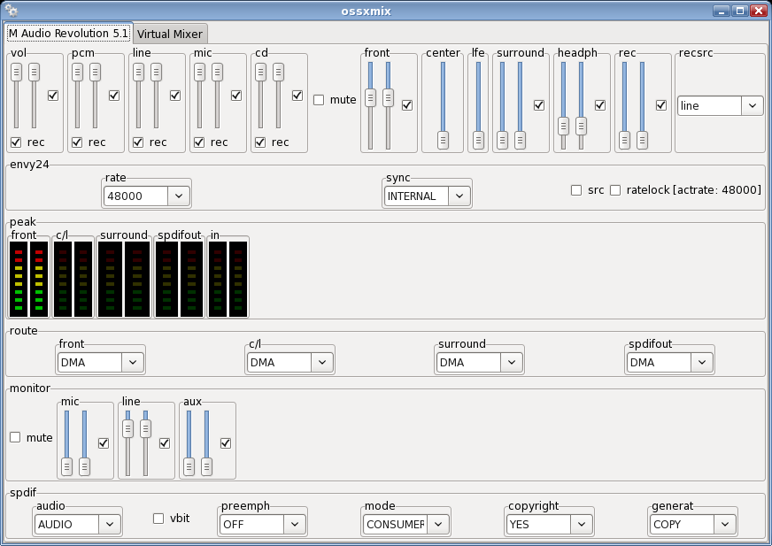Image resolution: width=772 pixels, height=546 pixels.
Task: Uncheck the rec checkbox under vol
Action: [x=15, y=142]
